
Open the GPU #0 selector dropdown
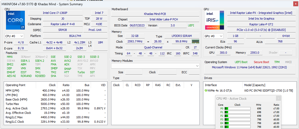pos(214,36)
